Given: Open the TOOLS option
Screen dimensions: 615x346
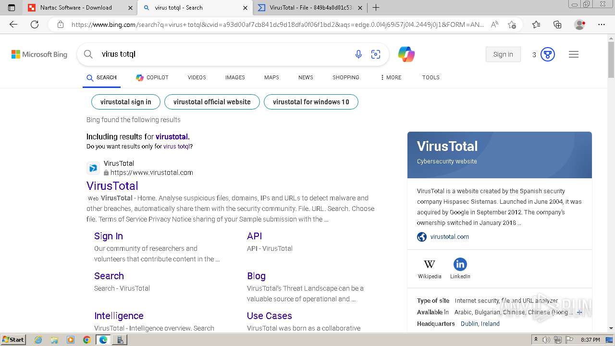Looking at the screenshot, I should click(x=431, y=77).
